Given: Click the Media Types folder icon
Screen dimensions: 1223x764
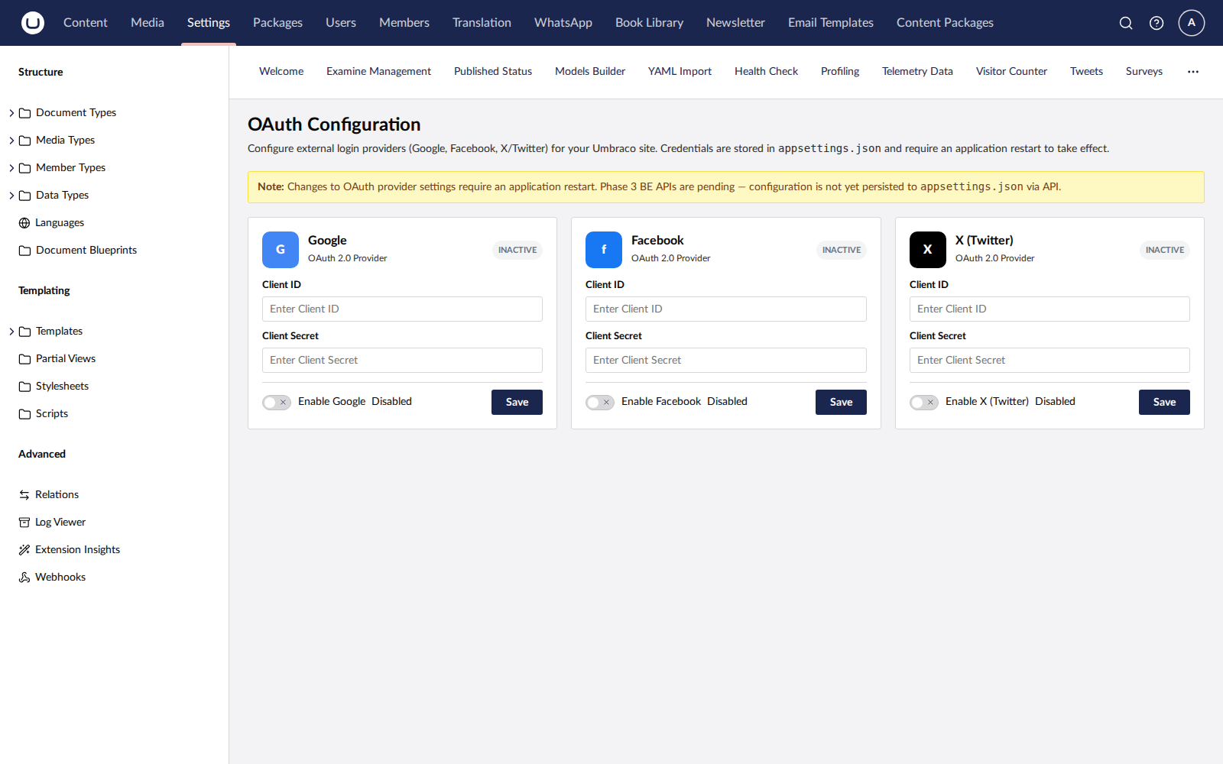Looking at the screenshot, I should (x=24, y=141).
